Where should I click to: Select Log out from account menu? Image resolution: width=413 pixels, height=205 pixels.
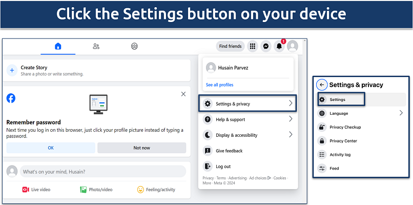tap(223, 167)
